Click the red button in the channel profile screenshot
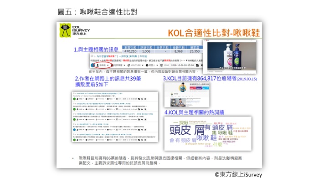This screenshot has height=182, width=319. tap(193, 88)
